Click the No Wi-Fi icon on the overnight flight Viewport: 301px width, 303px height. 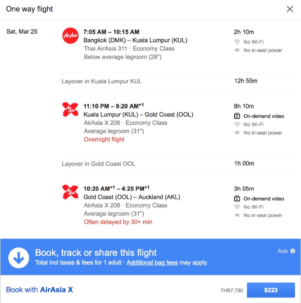click(237, 124)
